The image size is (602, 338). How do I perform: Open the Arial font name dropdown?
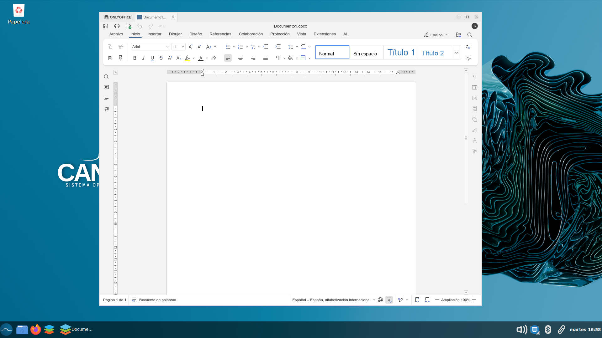(x=167, y=47)
